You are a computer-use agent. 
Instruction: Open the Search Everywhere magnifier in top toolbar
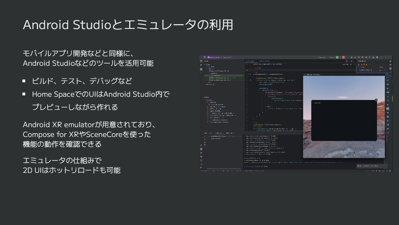coord(370,57)
